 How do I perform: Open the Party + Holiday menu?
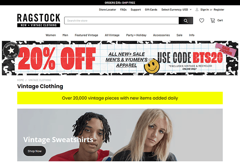(136, 35)
